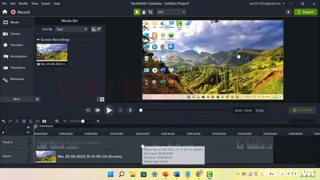The image size is (320, 180).
Task: Select the audio clip on Track 2
Action: pyautogui.click(x=154, y=142)
